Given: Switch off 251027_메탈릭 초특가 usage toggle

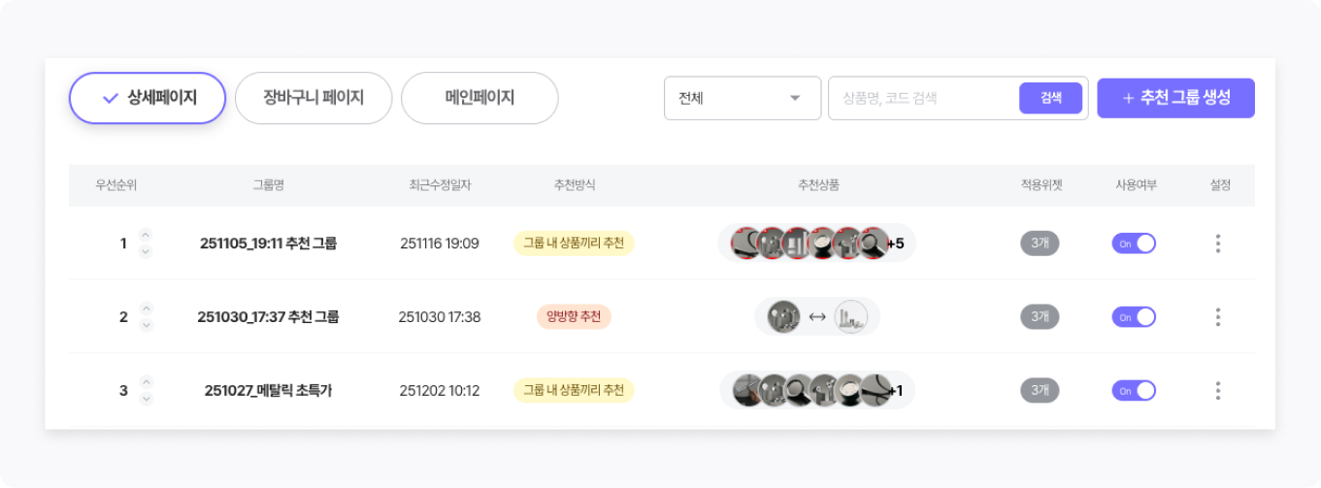Looking at the screenshot, I should (x=1134, y=391).
